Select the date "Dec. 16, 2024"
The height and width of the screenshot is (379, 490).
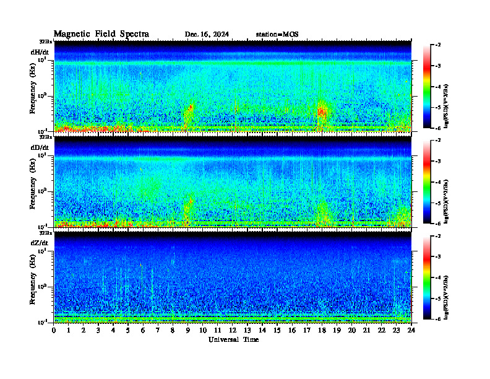207,35
